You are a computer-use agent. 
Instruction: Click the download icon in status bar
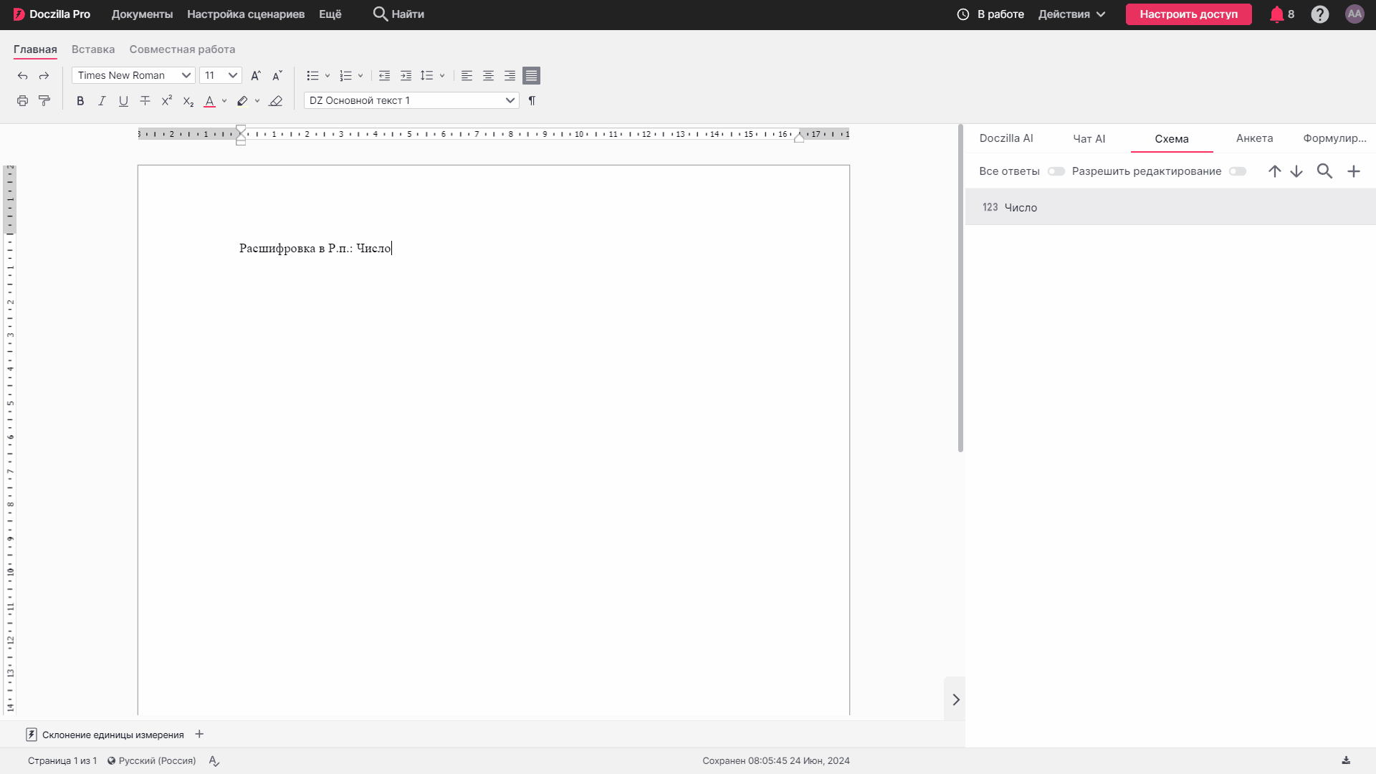click(x=1346, y=761)
